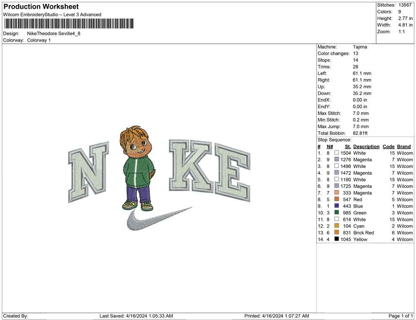Click the 'Description' column header
Screen dimensions: 416x320
(x=366, y=146)
